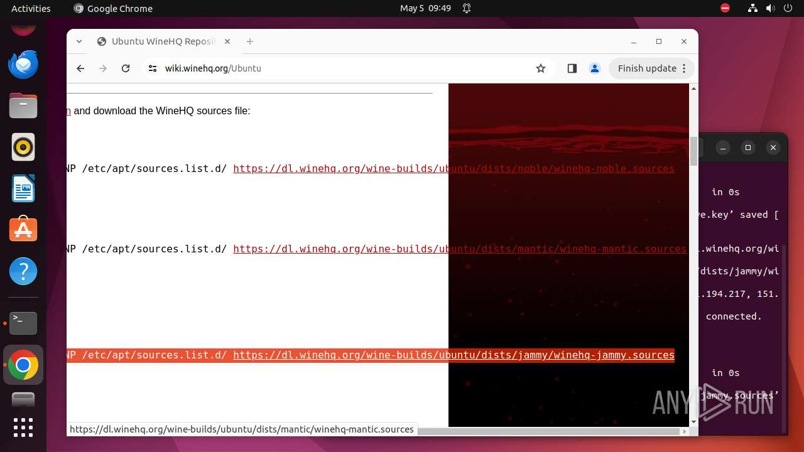The image size is (804, 452).
Task: Launch Rhythmbox music player from dock
Action: coord(23,147)
